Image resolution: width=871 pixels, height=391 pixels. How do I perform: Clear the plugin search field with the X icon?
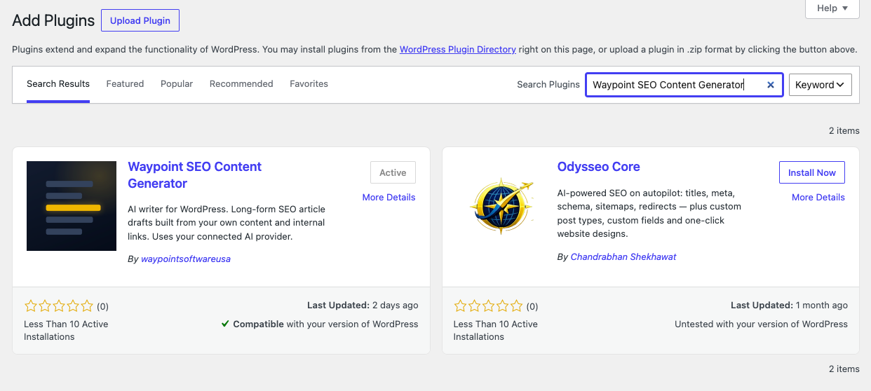[770, 85]
